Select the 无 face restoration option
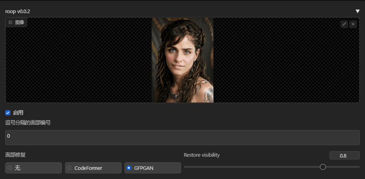Image resolution: width=365 pixels, height=179 pixels. [34, 168]
